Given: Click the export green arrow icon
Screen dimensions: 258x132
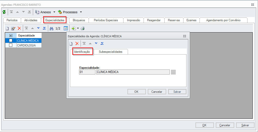Looking at the screenshot, I should coord(74,28).
